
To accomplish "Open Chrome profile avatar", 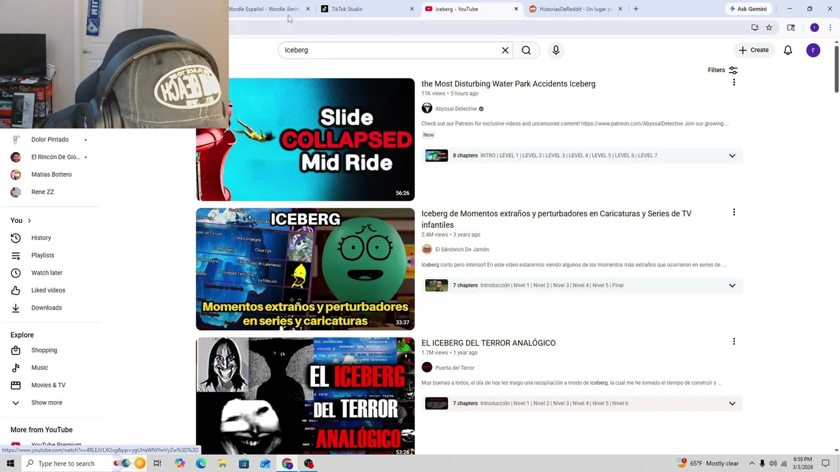I will [814, 28].
